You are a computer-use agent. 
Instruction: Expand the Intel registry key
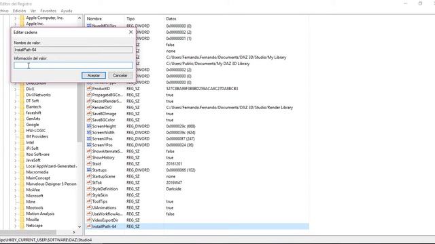(x=15, y=142)
